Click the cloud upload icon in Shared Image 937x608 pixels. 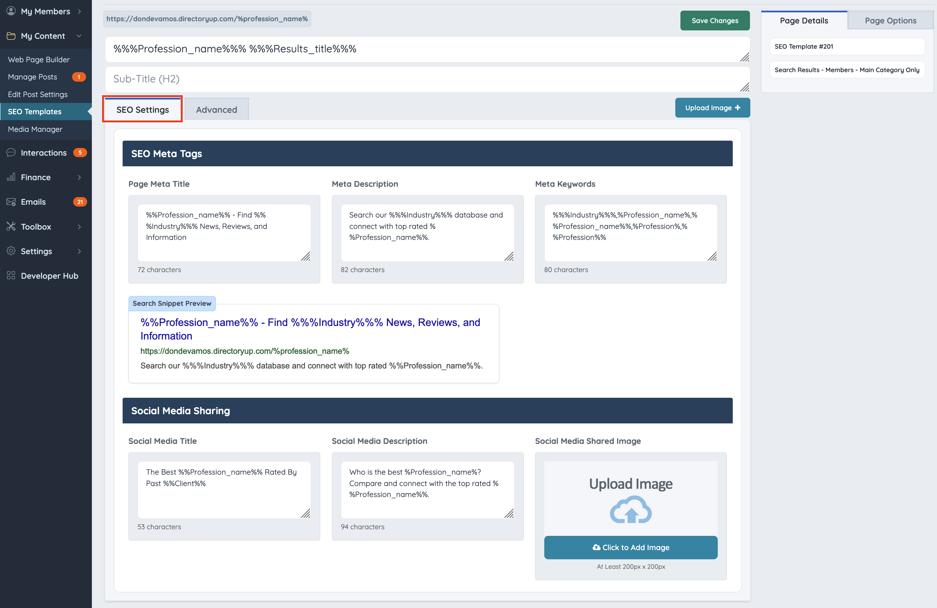pyautogui.click(x=631, y=510)
